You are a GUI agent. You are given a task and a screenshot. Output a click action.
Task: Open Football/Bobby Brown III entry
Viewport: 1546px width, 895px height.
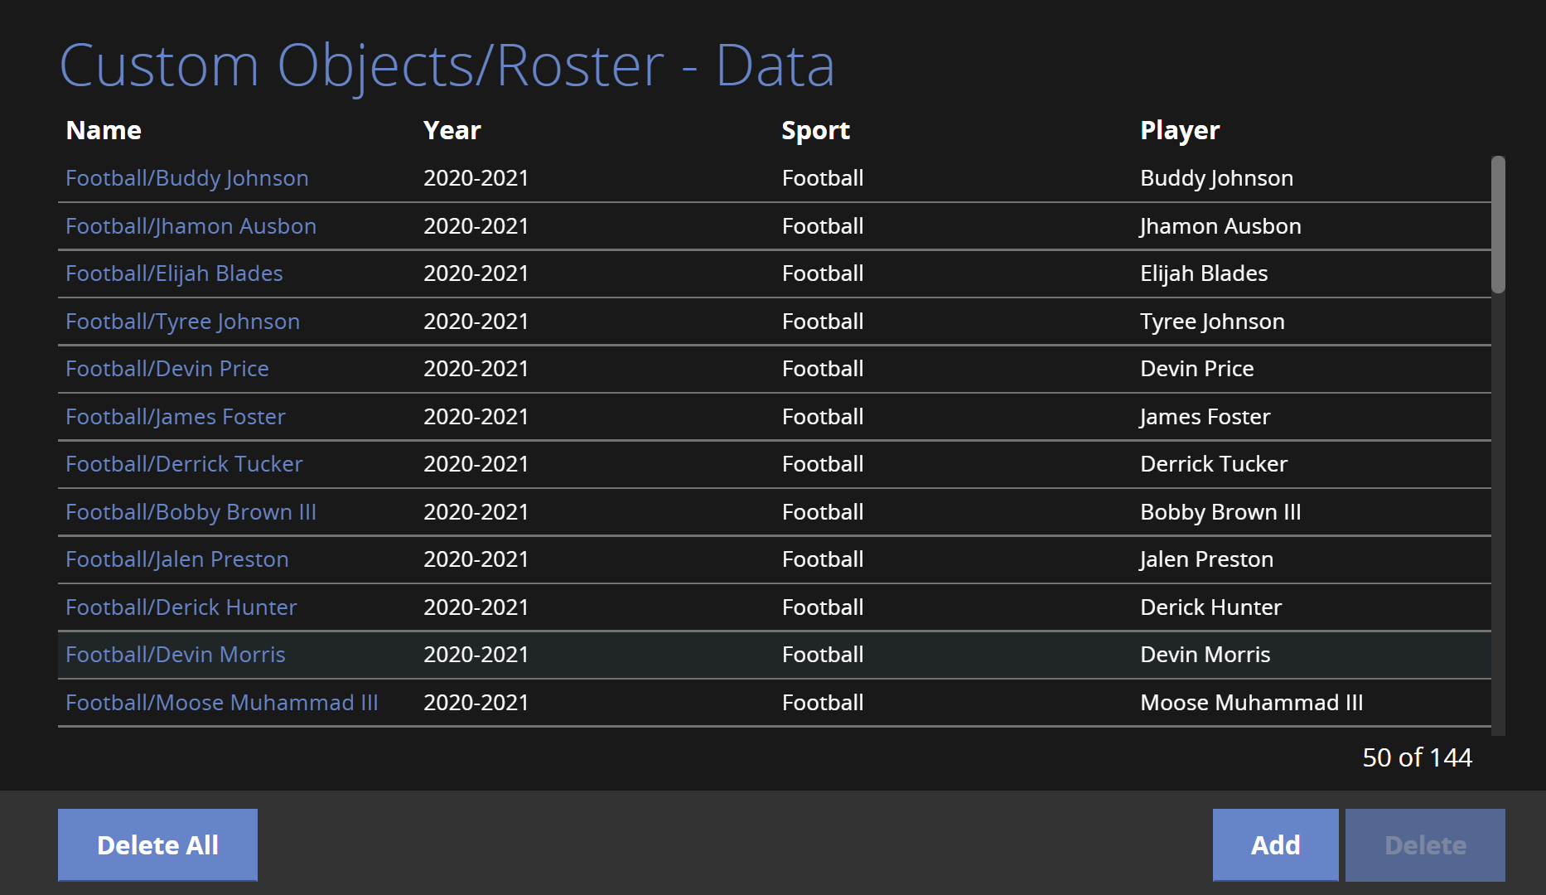click(x=191, y=512)
